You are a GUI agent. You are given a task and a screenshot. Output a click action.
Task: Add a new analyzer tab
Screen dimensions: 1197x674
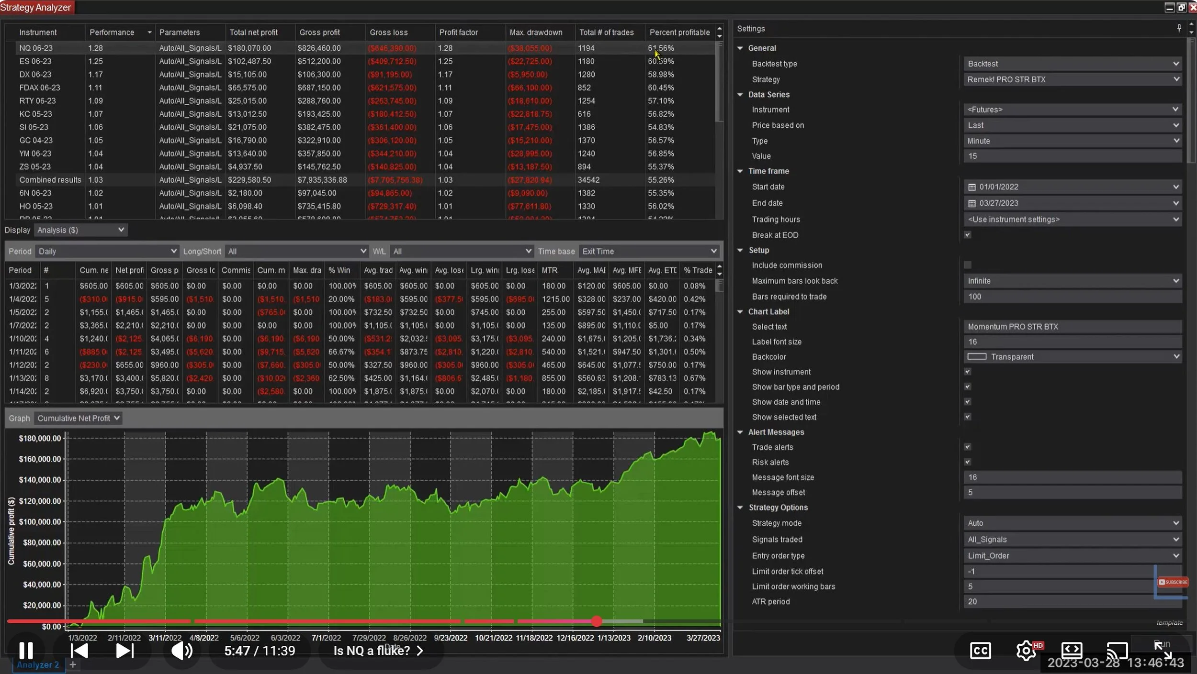(x=73, y=664)
